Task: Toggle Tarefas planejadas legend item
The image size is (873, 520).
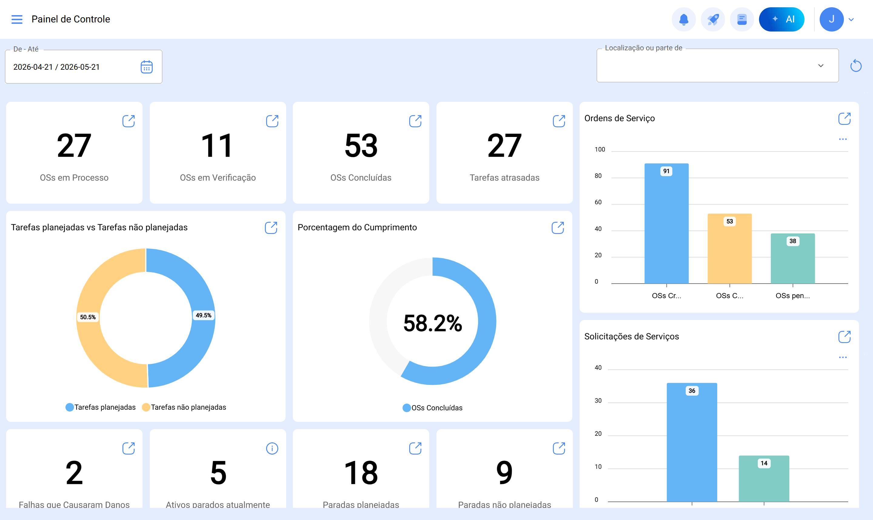Action: click(x=101, y=407)
